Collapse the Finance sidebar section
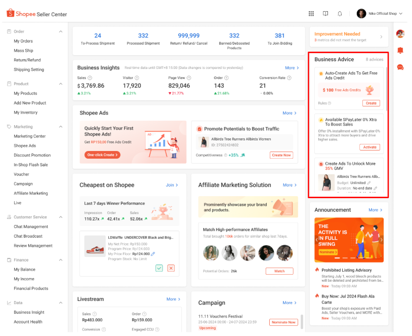 tap(61, 260)
